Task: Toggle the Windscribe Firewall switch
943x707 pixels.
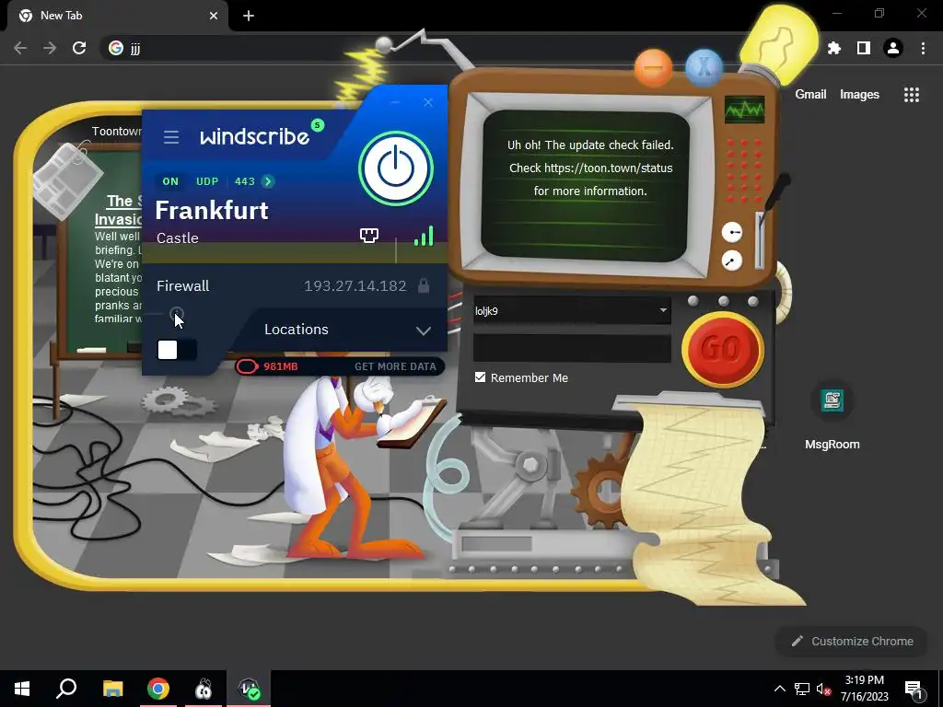Action: coord(176,350)
